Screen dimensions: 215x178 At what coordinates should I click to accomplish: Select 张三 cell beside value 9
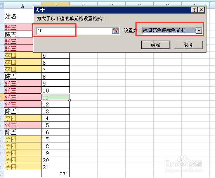[x=23, y=83]
